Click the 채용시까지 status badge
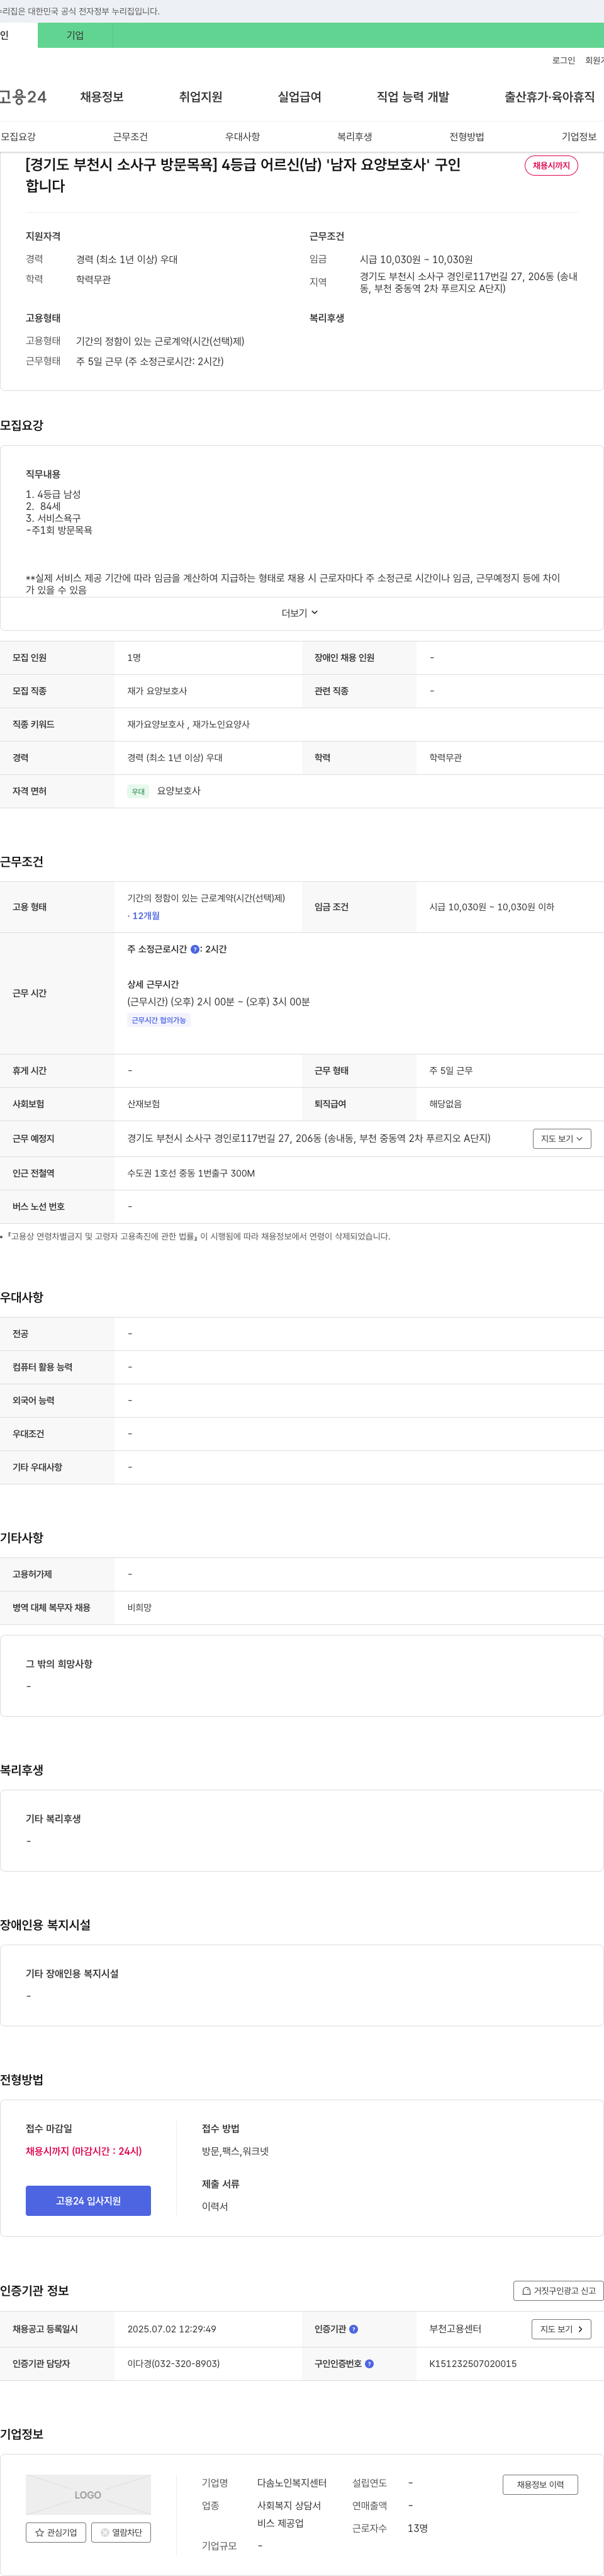Image resolution: width=604 pixels, height=2576 pixels. tap(551, 166)
